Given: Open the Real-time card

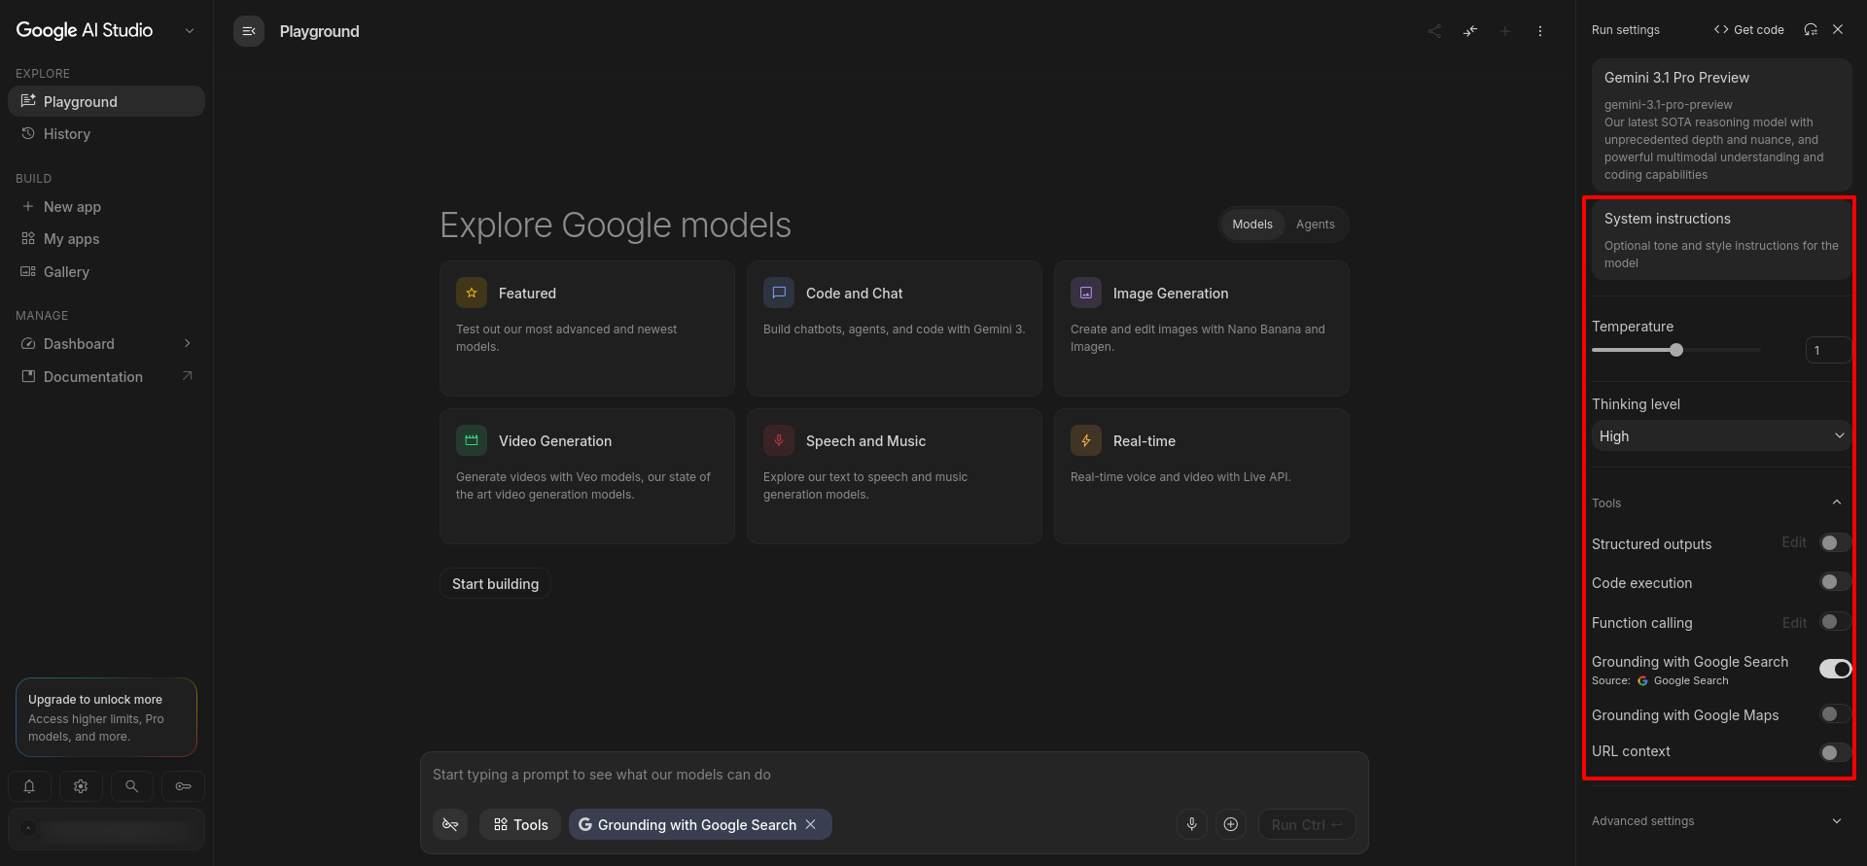Looking at the screenshot, I should click(1201, 475).
